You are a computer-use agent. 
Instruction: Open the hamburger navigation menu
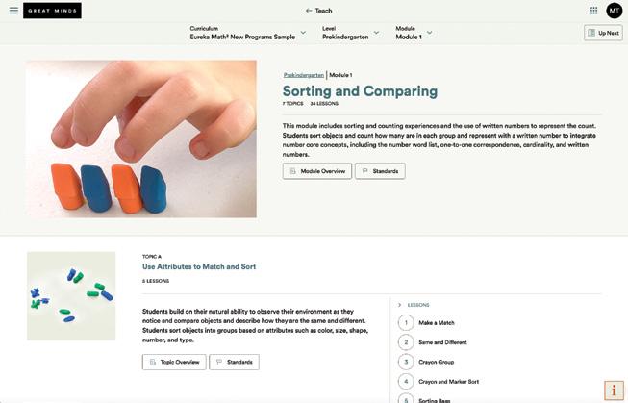13,11
